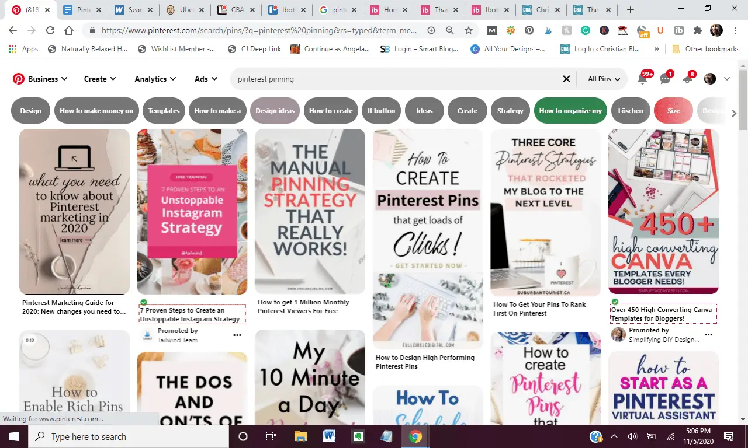Expand account options chevron beside the avatar
748x448 pixels.
click(727, 79)
